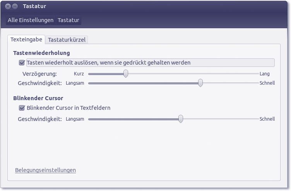Open the Tastaturkürzel tab

point(67,39)
